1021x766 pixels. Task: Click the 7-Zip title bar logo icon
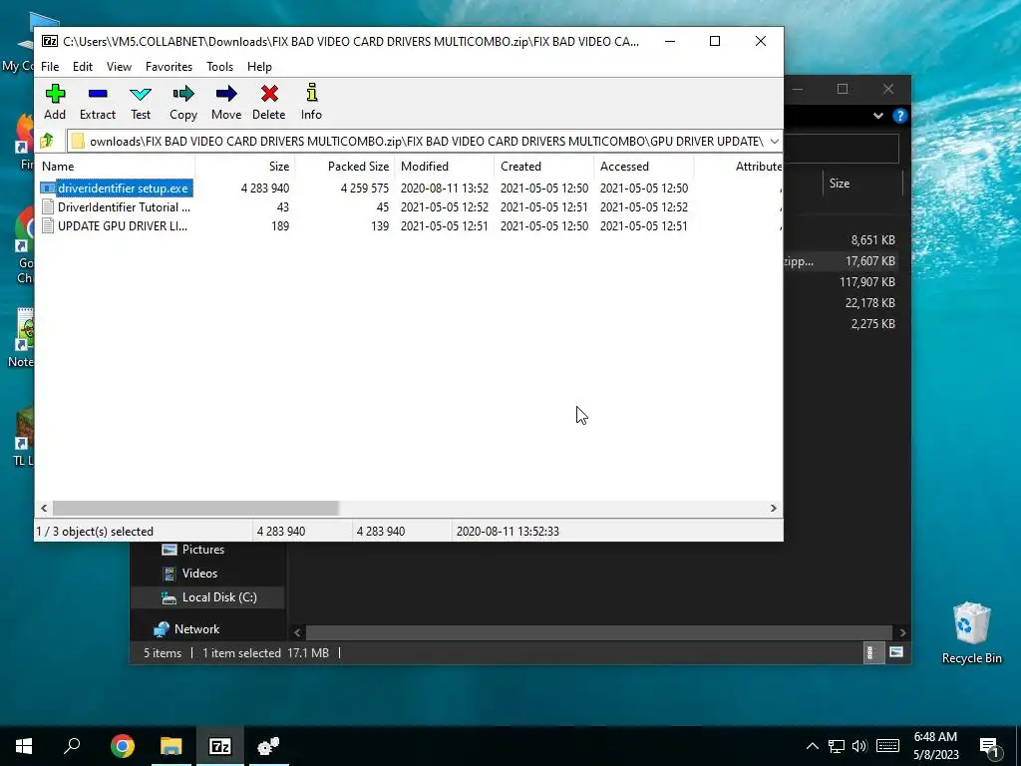click(50, 41)
